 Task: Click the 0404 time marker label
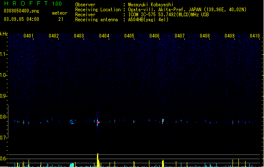point(104,36)
